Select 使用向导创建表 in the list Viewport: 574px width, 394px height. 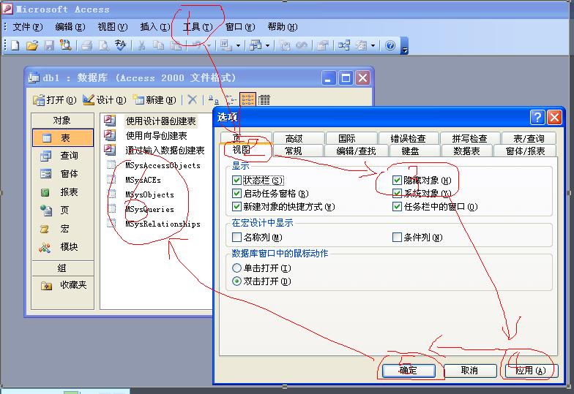pos(157,136)
